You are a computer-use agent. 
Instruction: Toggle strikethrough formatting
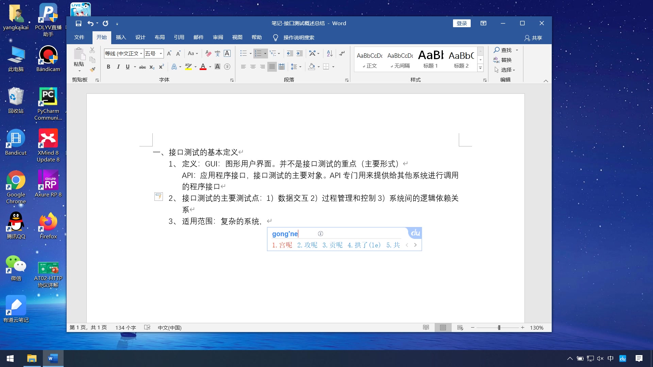[x=143, y=67]
